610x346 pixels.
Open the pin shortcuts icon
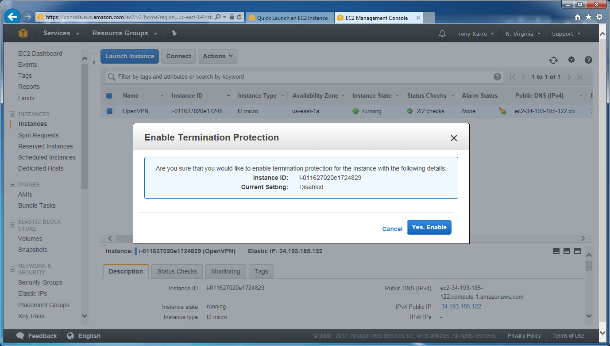point(174,33)
